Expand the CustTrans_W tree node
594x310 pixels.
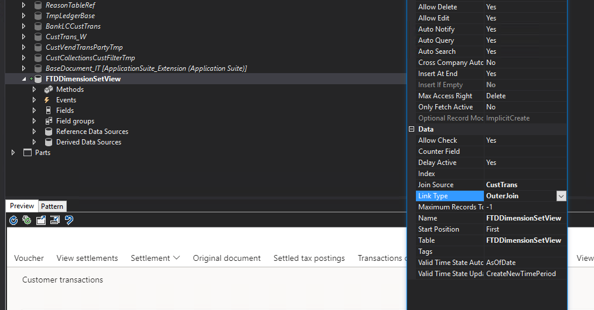point(23,37)
